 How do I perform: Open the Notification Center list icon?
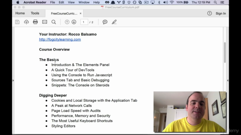pyautogui.click(x=222, y=2)
